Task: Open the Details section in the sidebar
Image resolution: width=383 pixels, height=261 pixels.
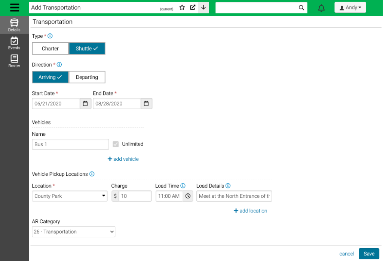Action: pos(14,25)
